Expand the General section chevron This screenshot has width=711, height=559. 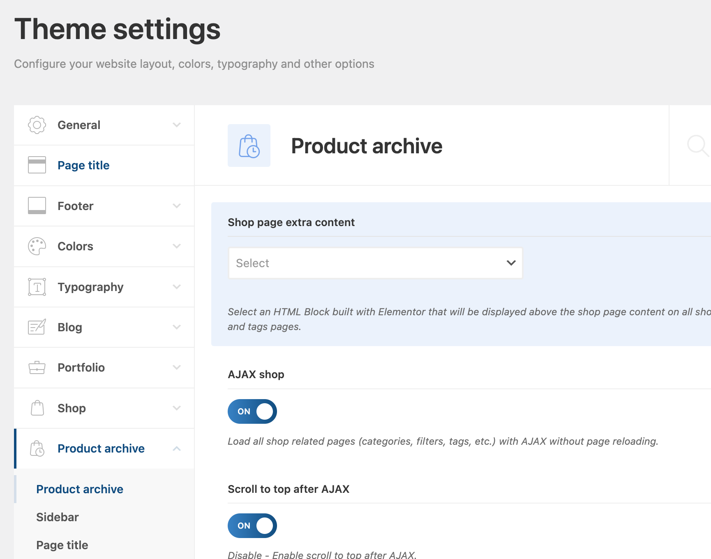[177, 125]
